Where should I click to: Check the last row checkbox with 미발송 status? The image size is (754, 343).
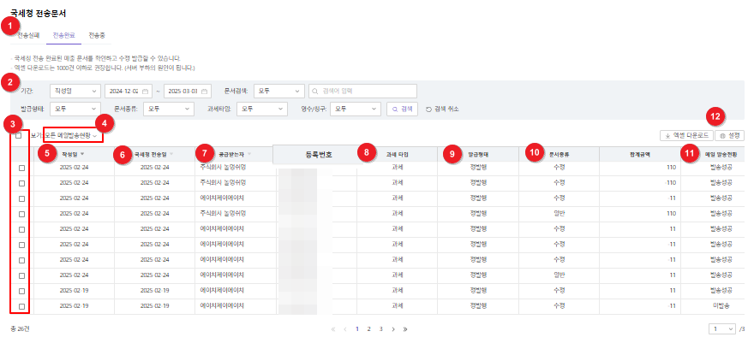pos(21,305)
